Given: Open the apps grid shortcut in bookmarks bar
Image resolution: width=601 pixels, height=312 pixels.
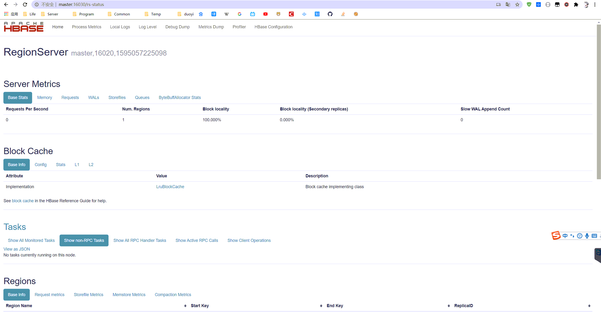Looking at the screenshot, I should 6,14.
